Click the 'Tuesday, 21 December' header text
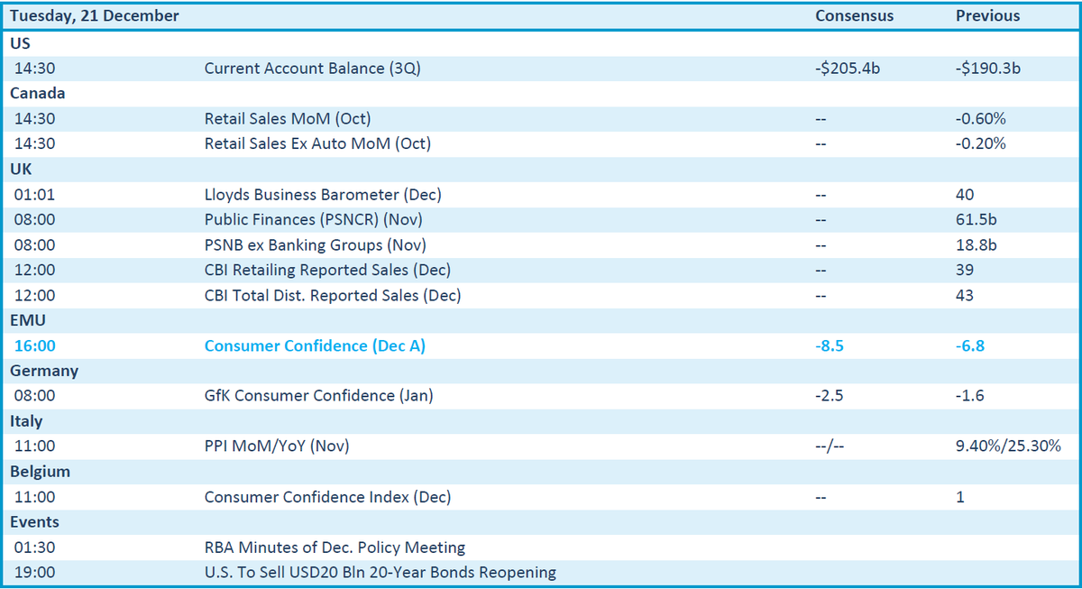 tap(95, 16)
